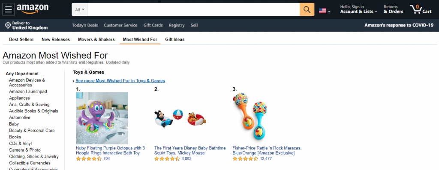439x170 pixels.
Task: Click inside the main search input field
Action: point(193,9)
